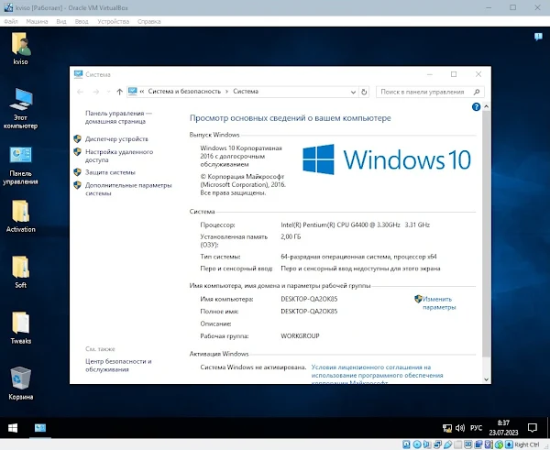Open Диспетчер устройств link
550x450 pixels.
point(116,139)
